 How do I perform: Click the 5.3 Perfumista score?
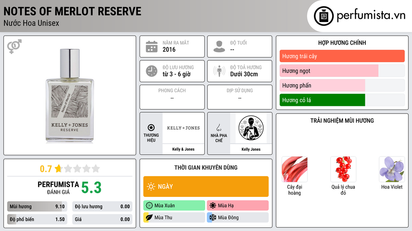[91, 188]
